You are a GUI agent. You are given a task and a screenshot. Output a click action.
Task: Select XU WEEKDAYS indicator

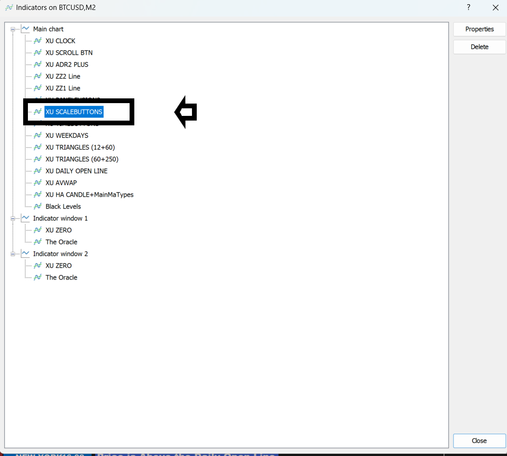(67, 135)
